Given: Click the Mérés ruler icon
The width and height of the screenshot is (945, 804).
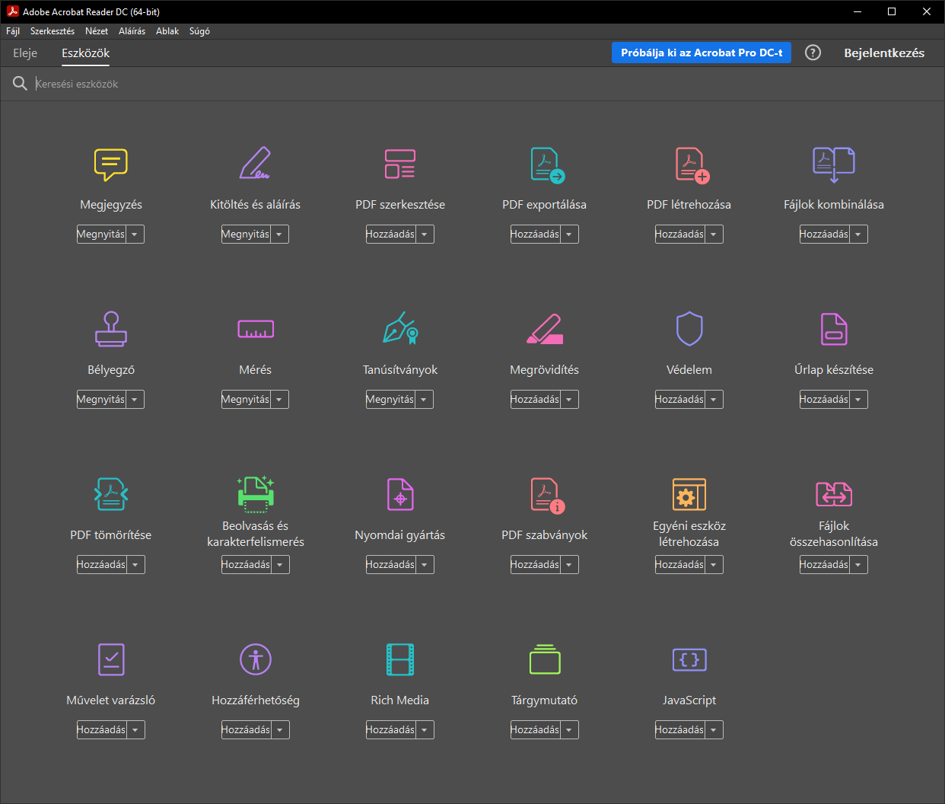Looking at the screenshot, I should click(256, 329).
